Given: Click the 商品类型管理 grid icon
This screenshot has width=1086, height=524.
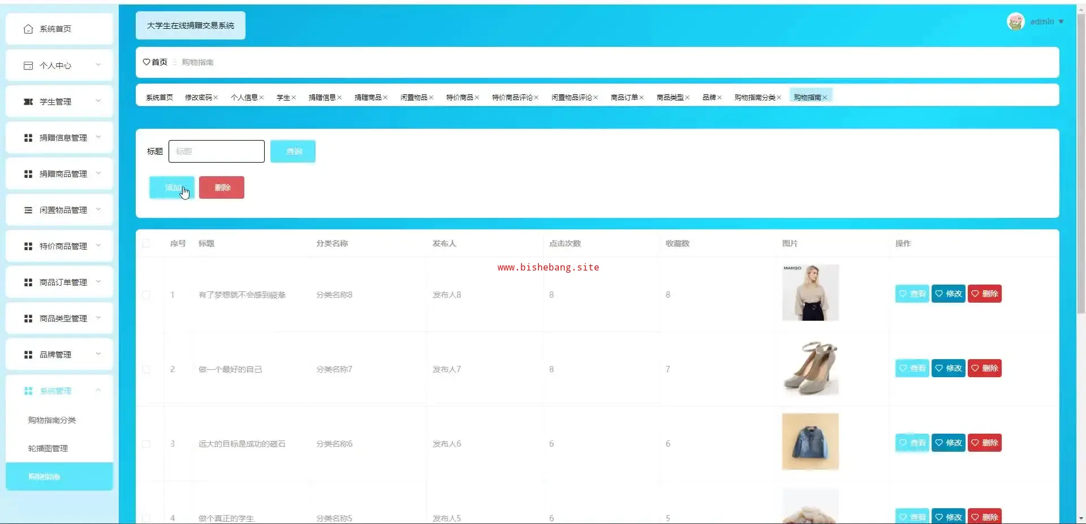Looking at the screenshot, I should (x=28, y=318).
